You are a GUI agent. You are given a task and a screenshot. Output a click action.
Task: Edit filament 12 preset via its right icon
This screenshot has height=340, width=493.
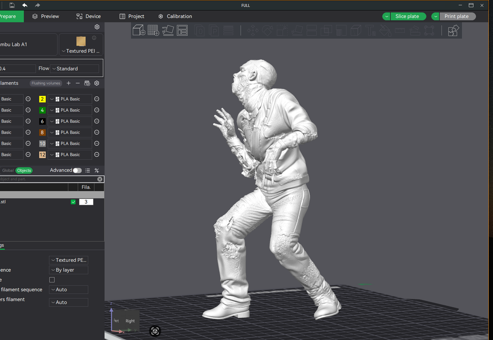point(97,155)
